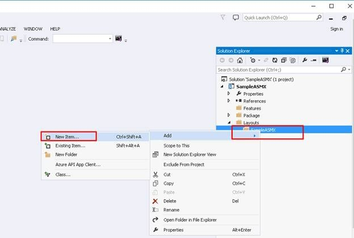Click the Properties wrench toolbar icon
Image resolution: width=354 pixels, height=238 pixels.
coord(305,60)
